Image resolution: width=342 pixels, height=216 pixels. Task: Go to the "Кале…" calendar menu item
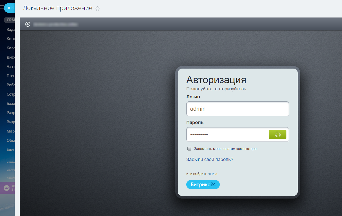click(x=11, y=48)
